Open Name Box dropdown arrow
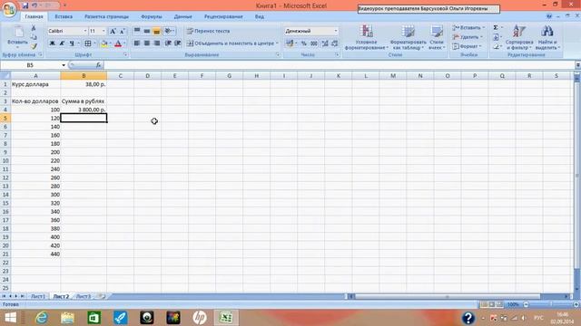This screenshot has width=581, height=326. [x=64, y=65]
